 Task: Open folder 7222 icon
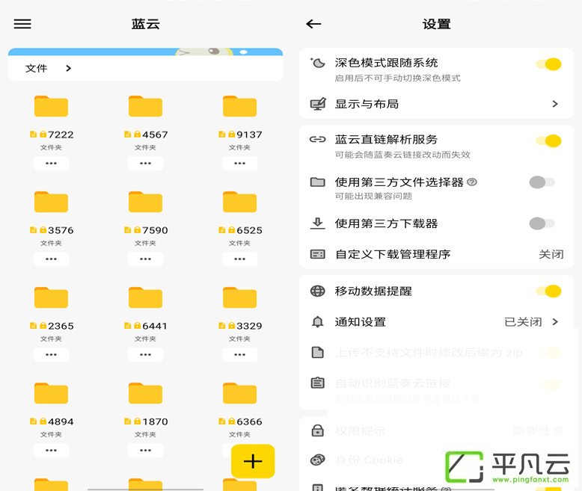pyautogui.click(x=51, y=106)
